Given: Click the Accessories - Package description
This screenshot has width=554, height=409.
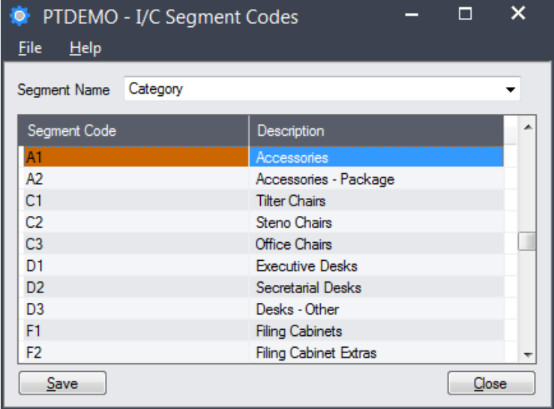Looking at the screenshot, I should 376,179.
